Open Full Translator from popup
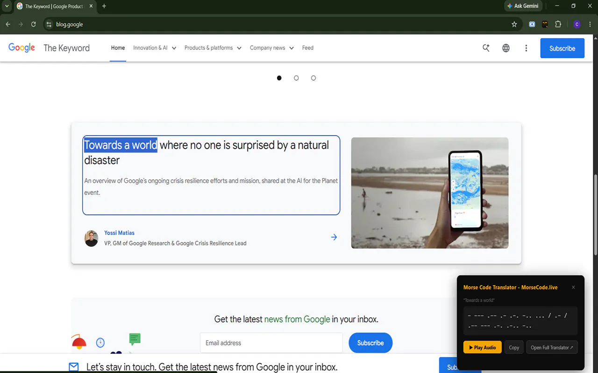598x373 pixels. click(x=552, y=347)
